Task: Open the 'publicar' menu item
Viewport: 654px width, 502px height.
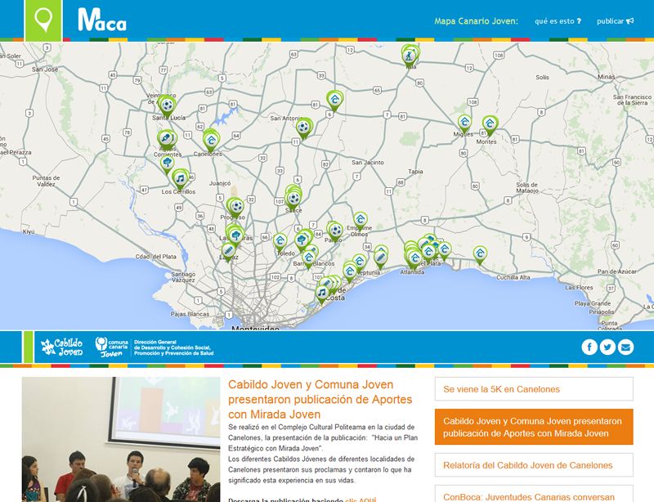Action: (x=616, y=21)
